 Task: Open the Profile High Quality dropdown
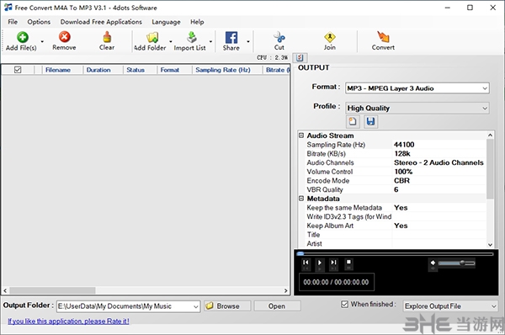tap(417, 109)
